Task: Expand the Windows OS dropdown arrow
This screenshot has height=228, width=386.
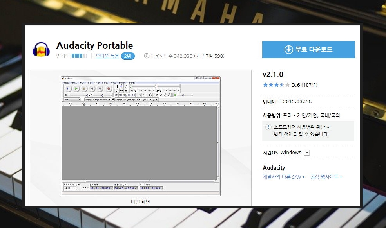Action: (306, 153)
